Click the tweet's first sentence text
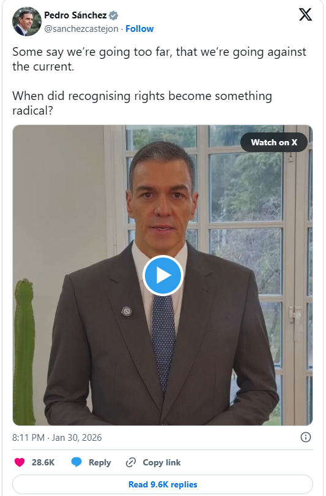Image resolution: width=326 pixels, height=496 pixels. tap(160, 59)
